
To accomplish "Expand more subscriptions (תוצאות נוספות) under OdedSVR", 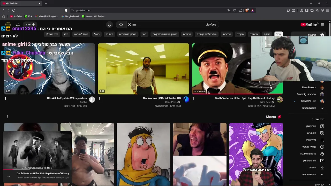I will pos(313,108).
